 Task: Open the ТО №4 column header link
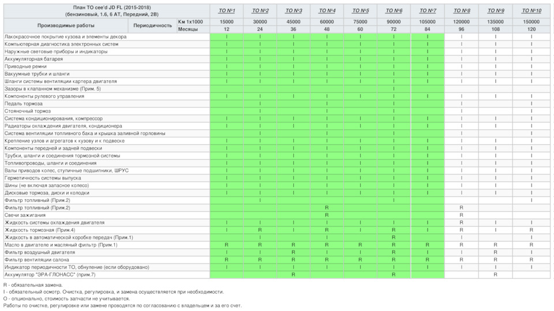coord(327,10)
